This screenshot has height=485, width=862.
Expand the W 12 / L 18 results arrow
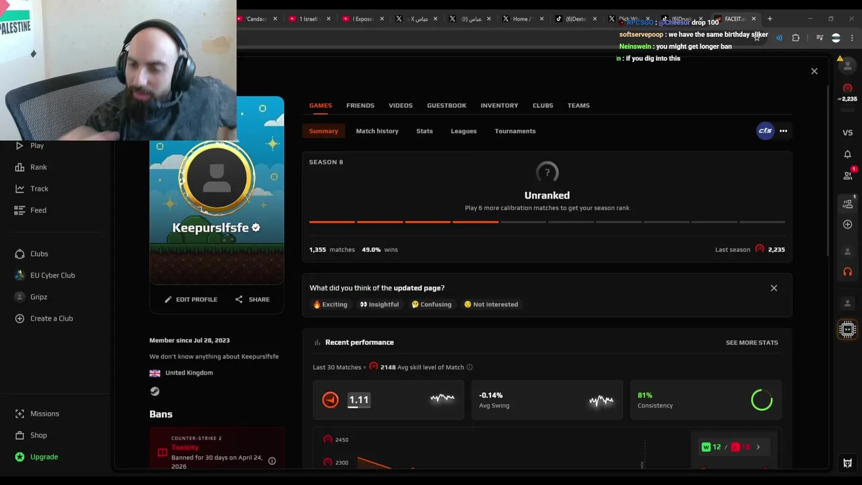click(758, 447)
